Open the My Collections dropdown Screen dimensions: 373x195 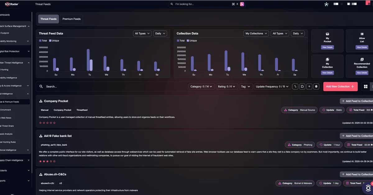tap(256, 34)
